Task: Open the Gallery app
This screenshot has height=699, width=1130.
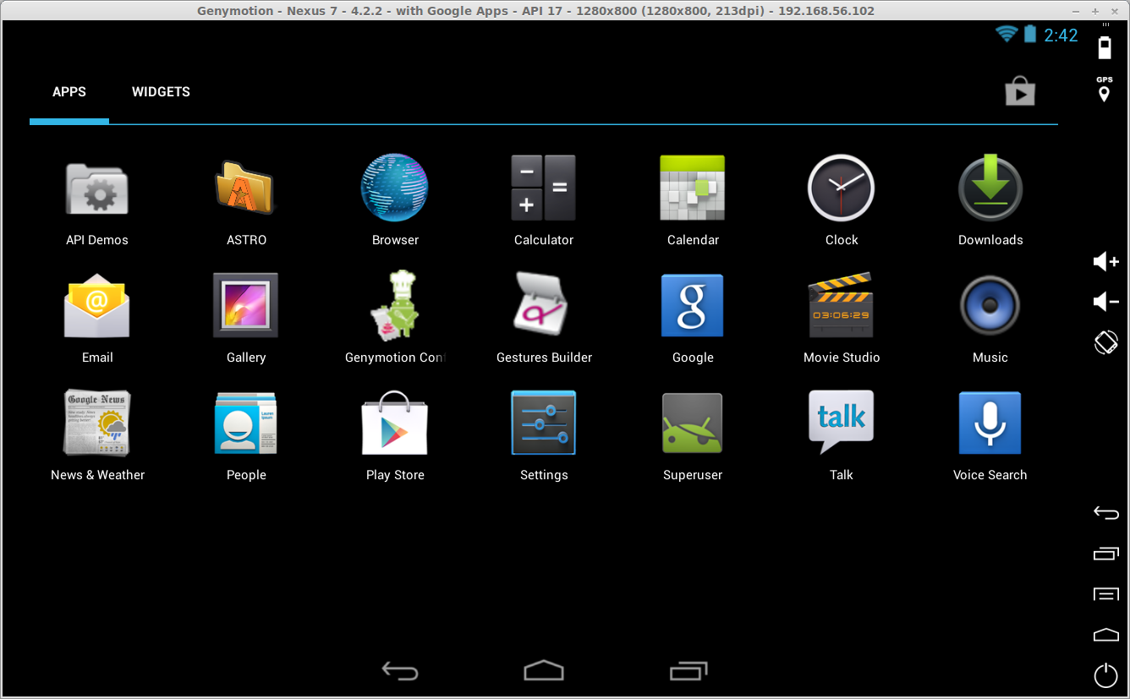Action: pyautogui.click(x=246, y=305)
